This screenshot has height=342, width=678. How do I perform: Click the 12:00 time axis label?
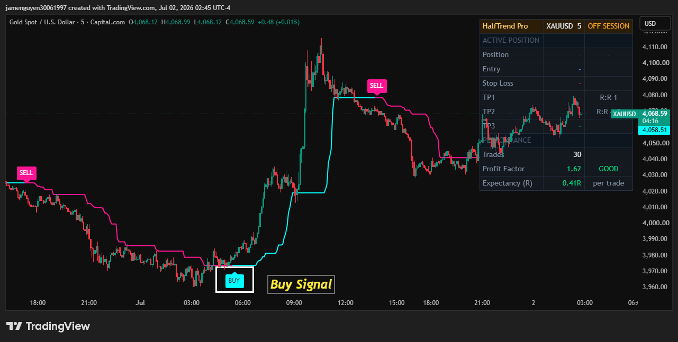(345, 303)
